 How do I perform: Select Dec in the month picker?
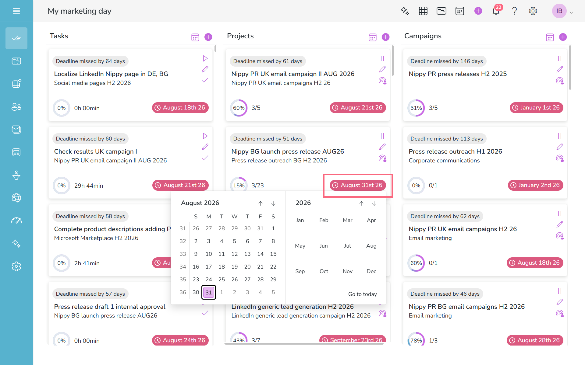click(x=371, y=271)
